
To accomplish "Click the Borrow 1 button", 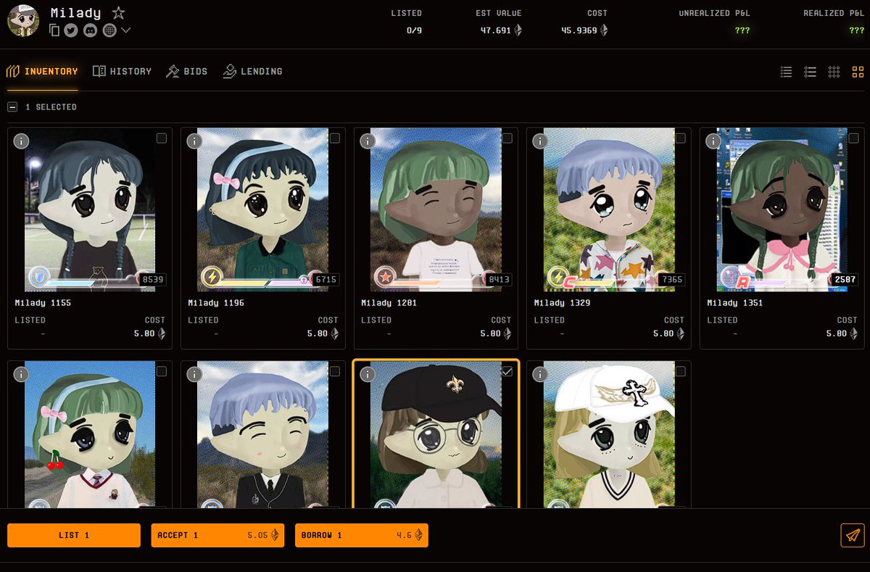I will pos(362,535).
